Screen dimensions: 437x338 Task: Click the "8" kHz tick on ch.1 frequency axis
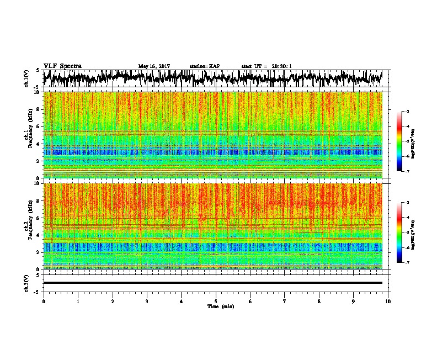(39, 109)
